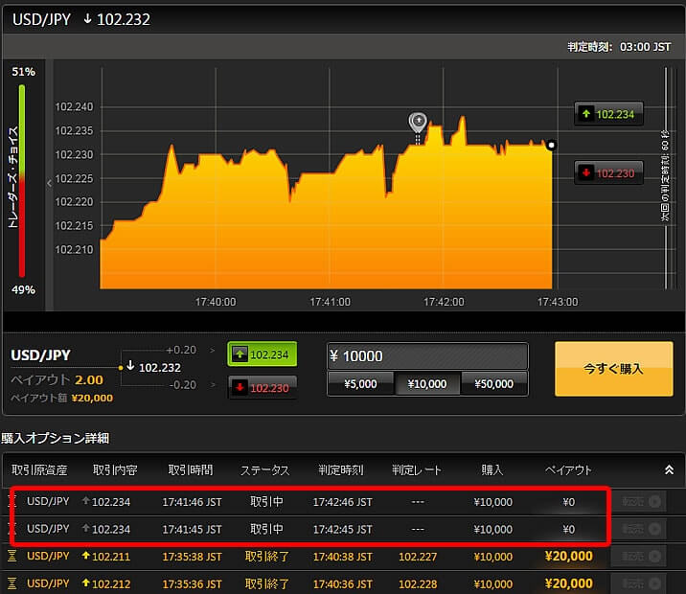The image size is (686, 594).
Task: Click the ペイアウト column header
Action: tap(568, 470)
